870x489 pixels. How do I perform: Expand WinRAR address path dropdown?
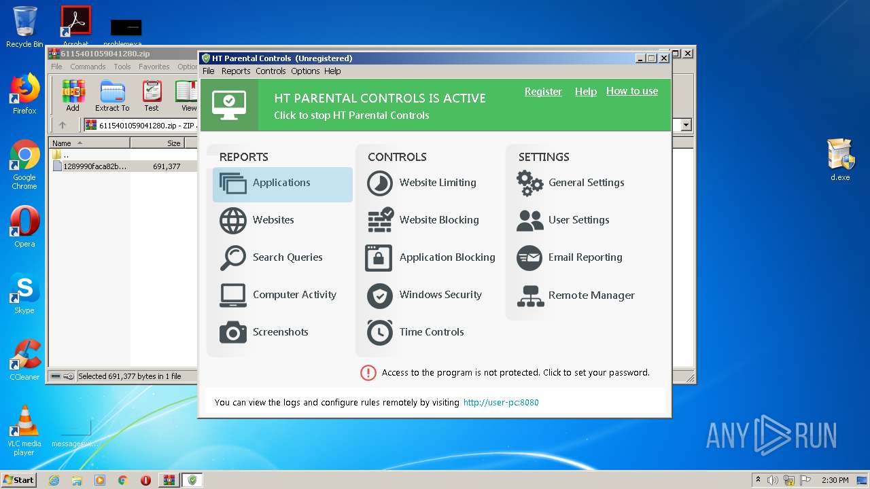point(686,125)
